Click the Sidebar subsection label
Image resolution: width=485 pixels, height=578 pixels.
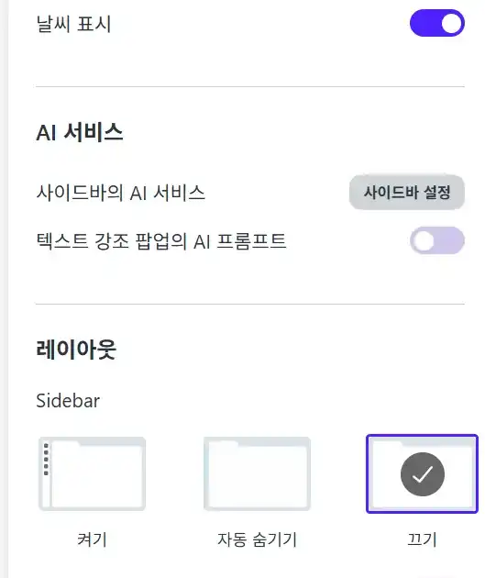[x=68, y=401]
